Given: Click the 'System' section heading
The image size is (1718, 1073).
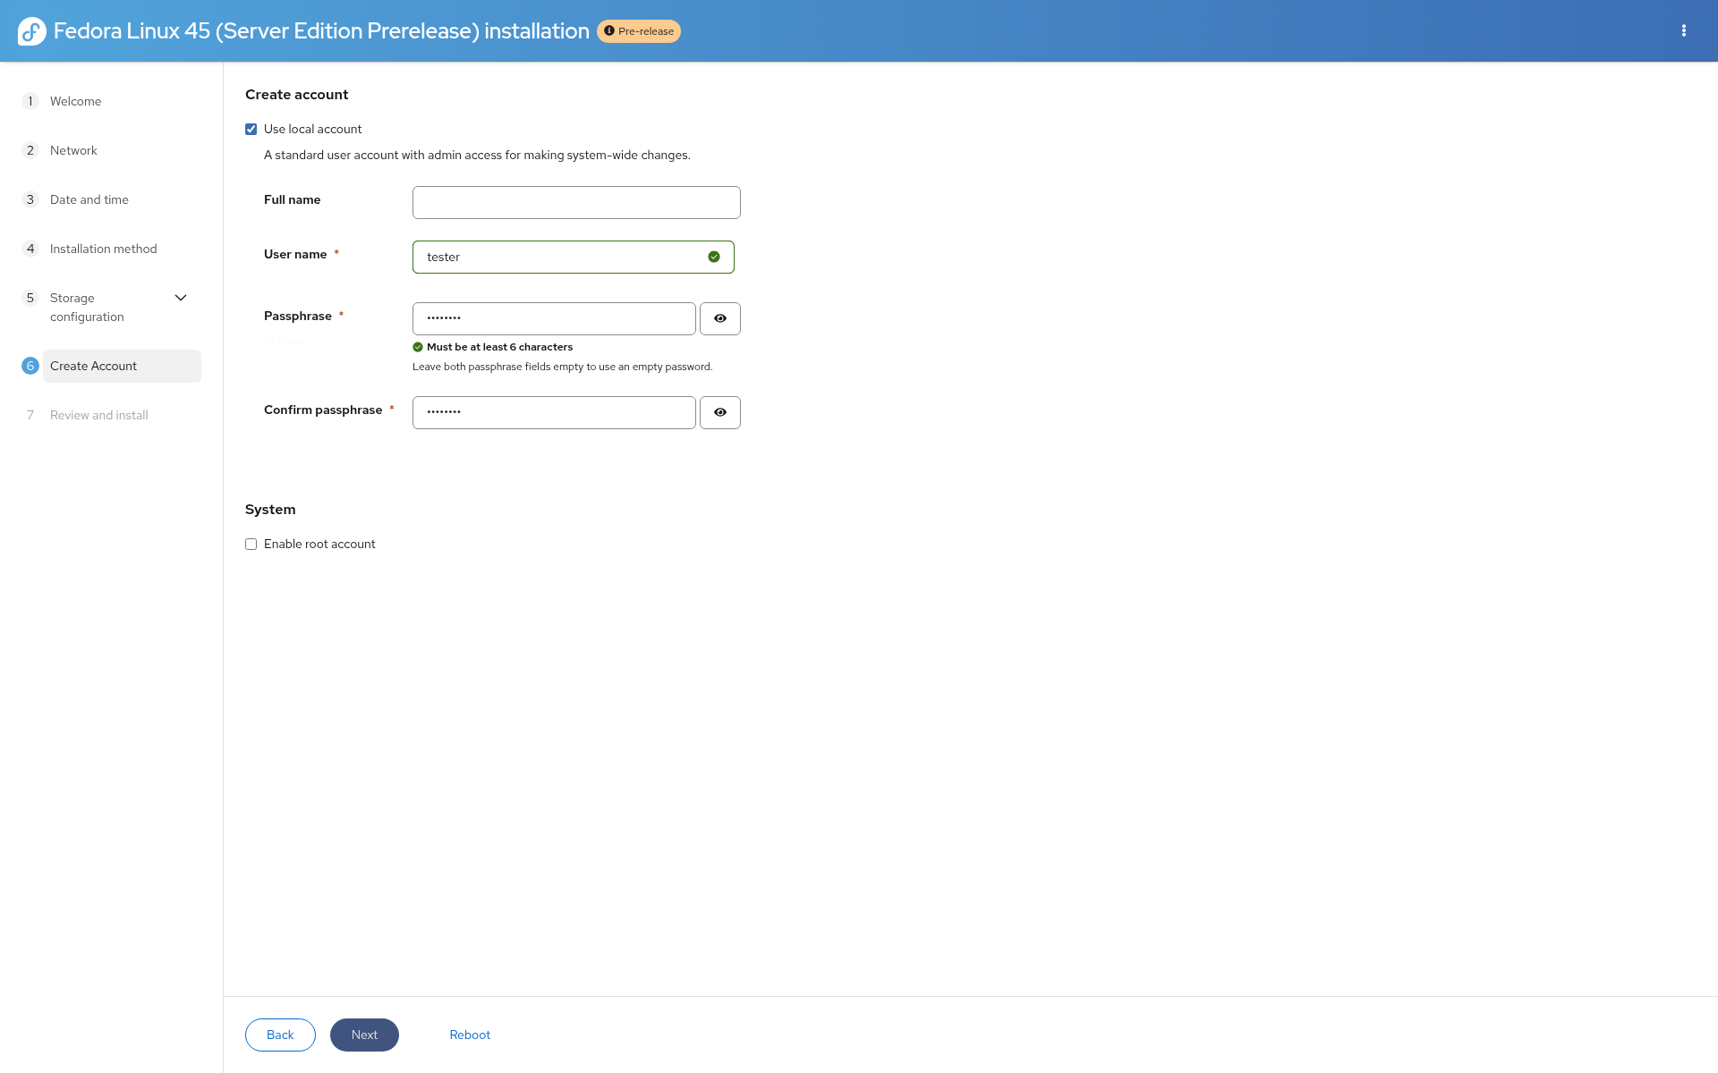Looking at the screenshot, I should coord(270,510).
